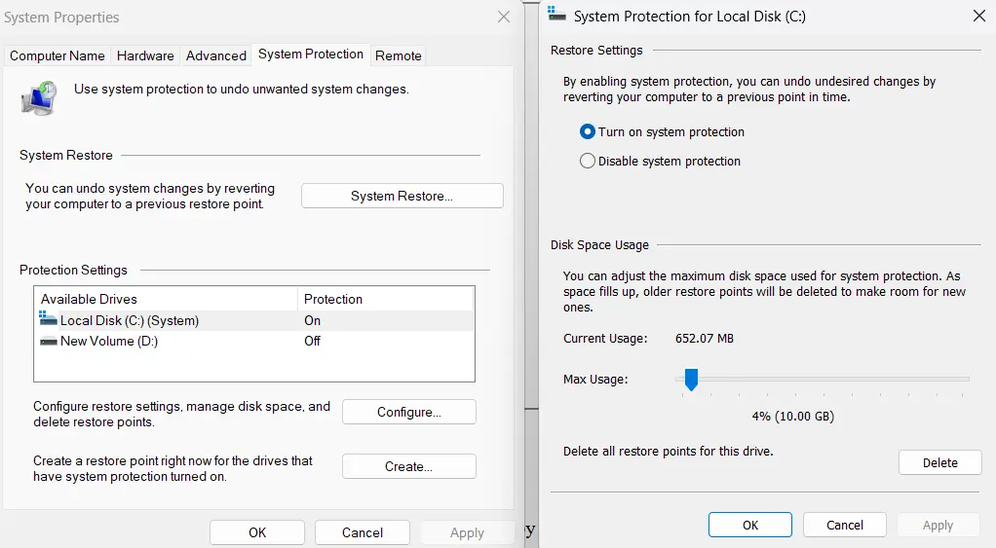996x548 pixels.
Task: Select the Local Disk (C:) (System) row
Action: 254,320
